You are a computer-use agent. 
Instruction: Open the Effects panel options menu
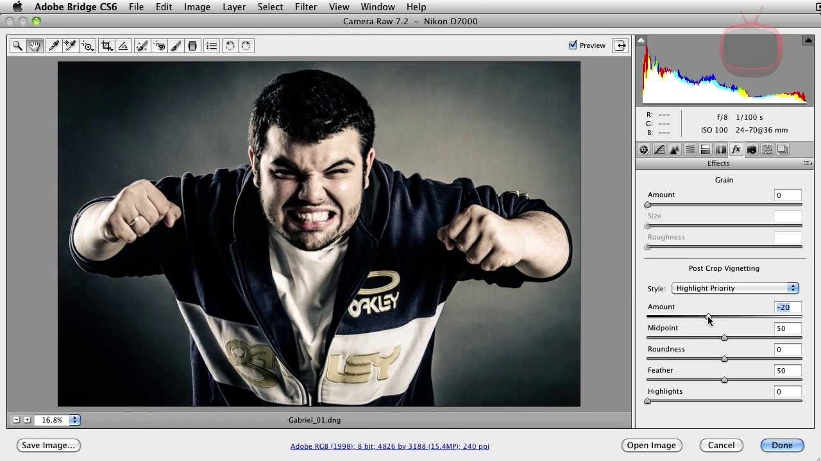[808, 164]
